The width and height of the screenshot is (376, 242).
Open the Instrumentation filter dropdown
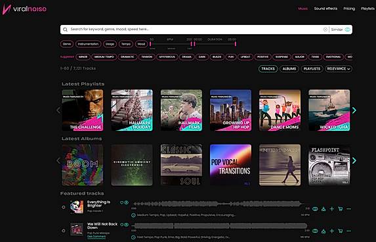tap(88, 44)
